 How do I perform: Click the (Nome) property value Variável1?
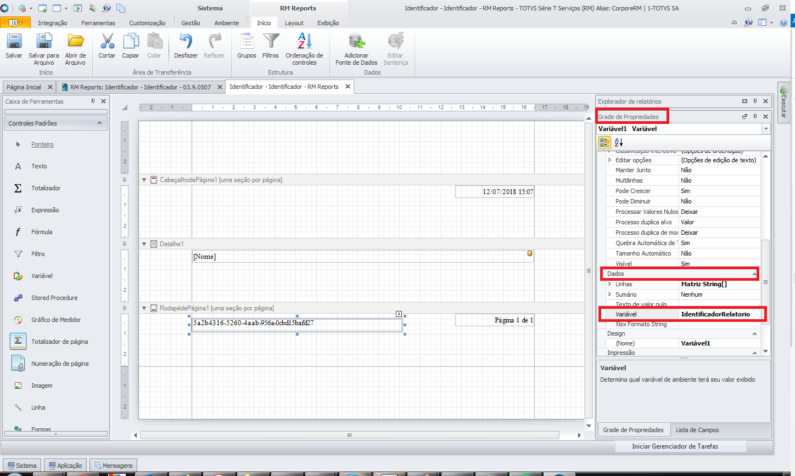720,343
